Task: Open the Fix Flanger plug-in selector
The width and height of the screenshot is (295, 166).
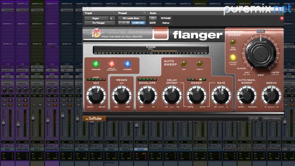Action: tap(100, 23)
